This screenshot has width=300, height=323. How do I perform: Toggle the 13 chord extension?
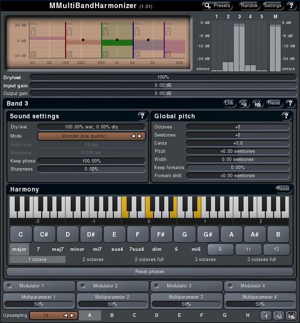click(277, 249)
